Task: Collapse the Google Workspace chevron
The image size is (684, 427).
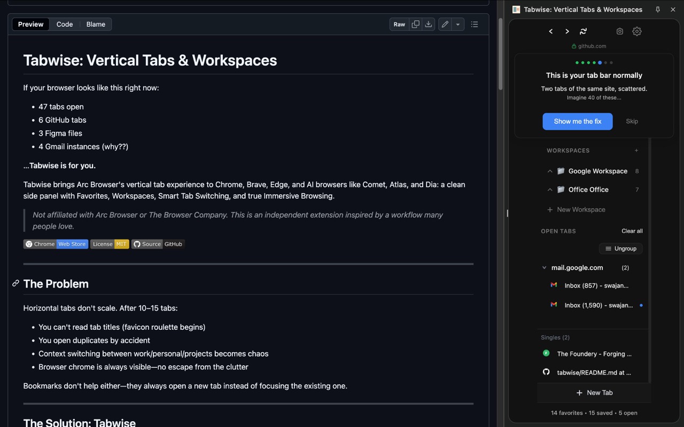Action: click(550, 171)
